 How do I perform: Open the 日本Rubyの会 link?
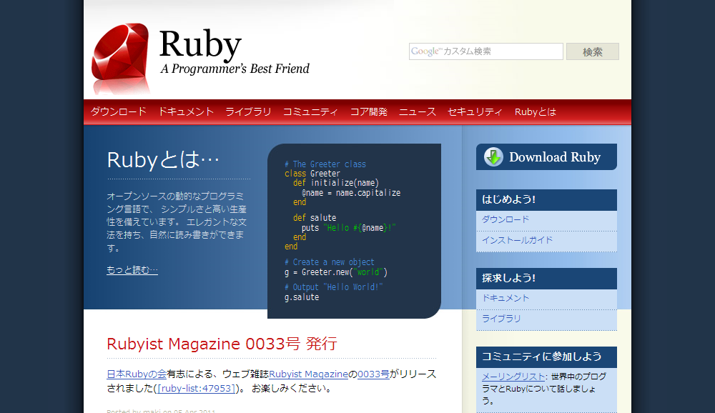click(x=137, y=373)
